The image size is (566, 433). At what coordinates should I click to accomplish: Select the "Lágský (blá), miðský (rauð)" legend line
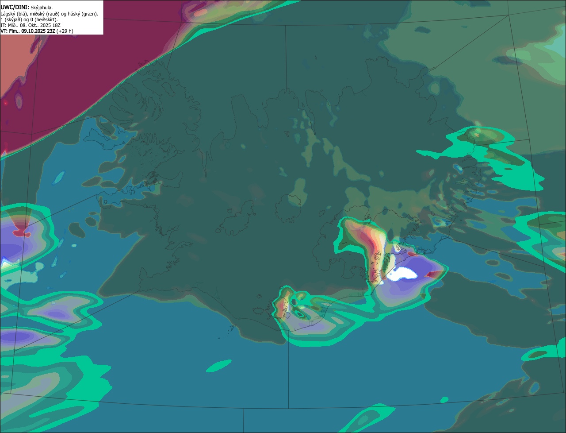pyautogui.click(x=49, y=13)
